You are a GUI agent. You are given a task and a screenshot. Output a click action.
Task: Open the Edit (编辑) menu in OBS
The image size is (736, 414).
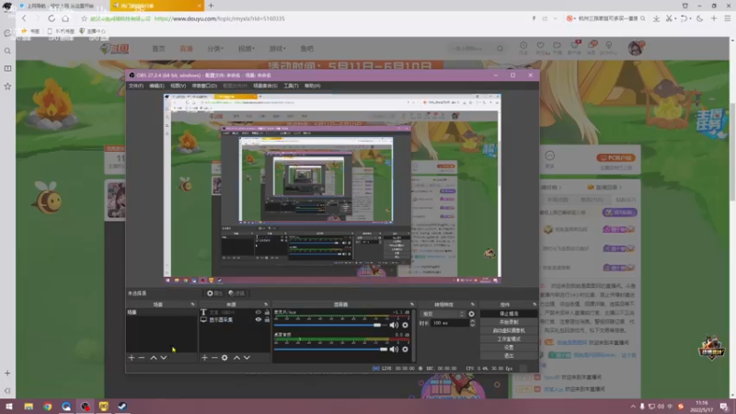tap(156, 86)
